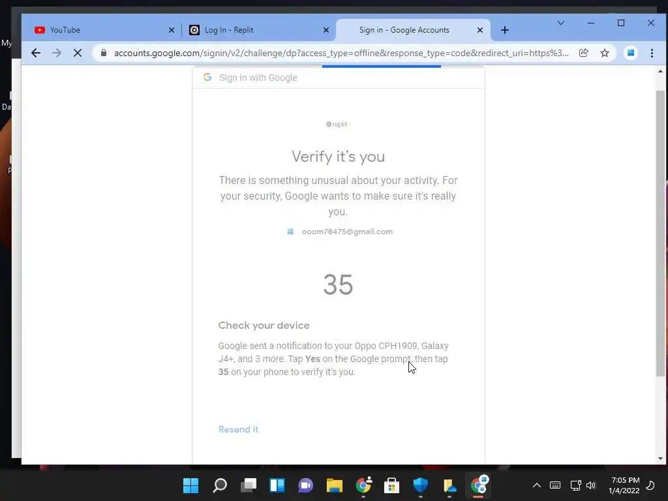
Task: Select Sign in - Google Accounts tab
Action: coord(413,30)
